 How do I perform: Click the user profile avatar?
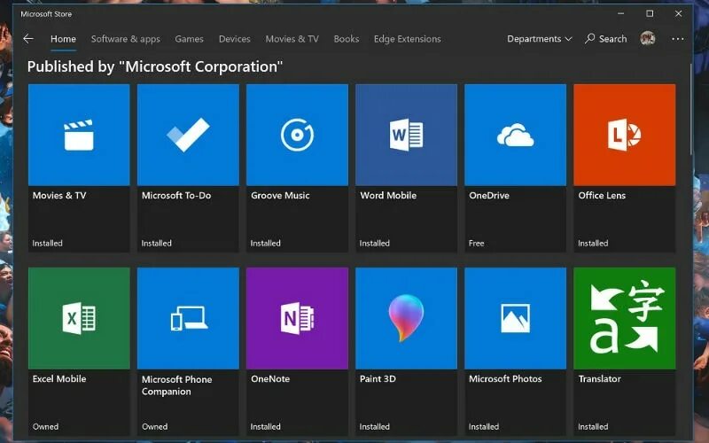648,38
